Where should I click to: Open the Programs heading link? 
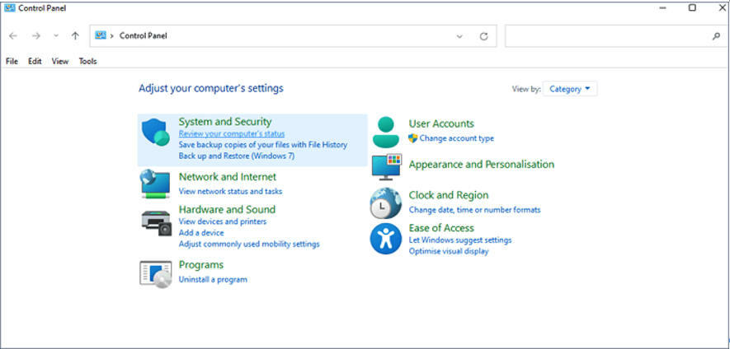point(201,265)
